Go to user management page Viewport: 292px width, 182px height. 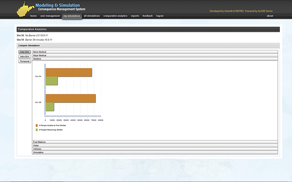pyautogui.click(x=50, y=16)
